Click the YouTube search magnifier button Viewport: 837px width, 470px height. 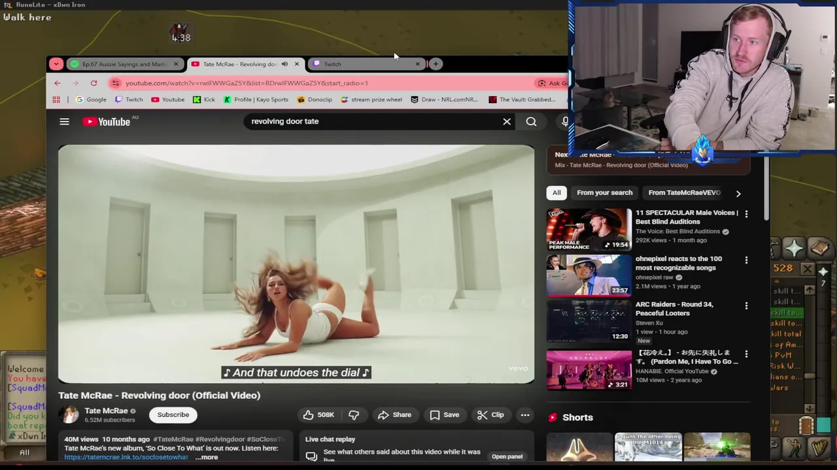[531, 121]
